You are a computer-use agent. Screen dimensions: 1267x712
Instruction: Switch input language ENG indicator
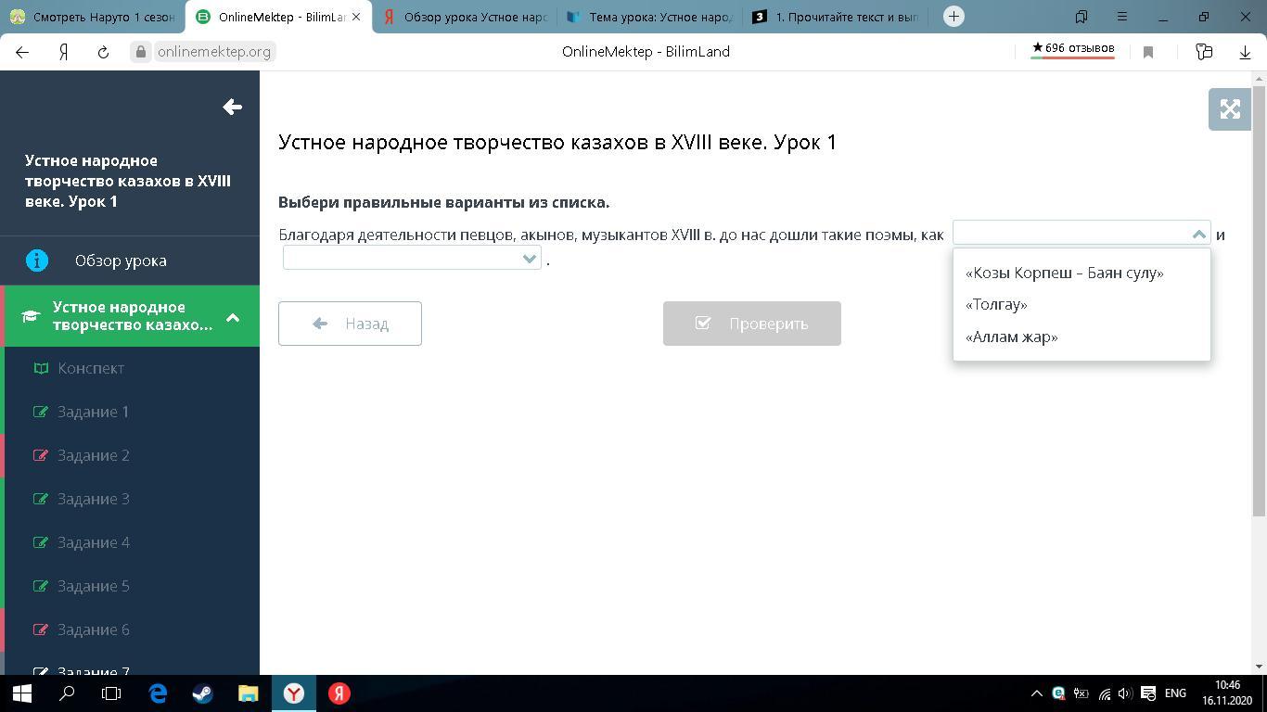click(x=1175, y=693)
